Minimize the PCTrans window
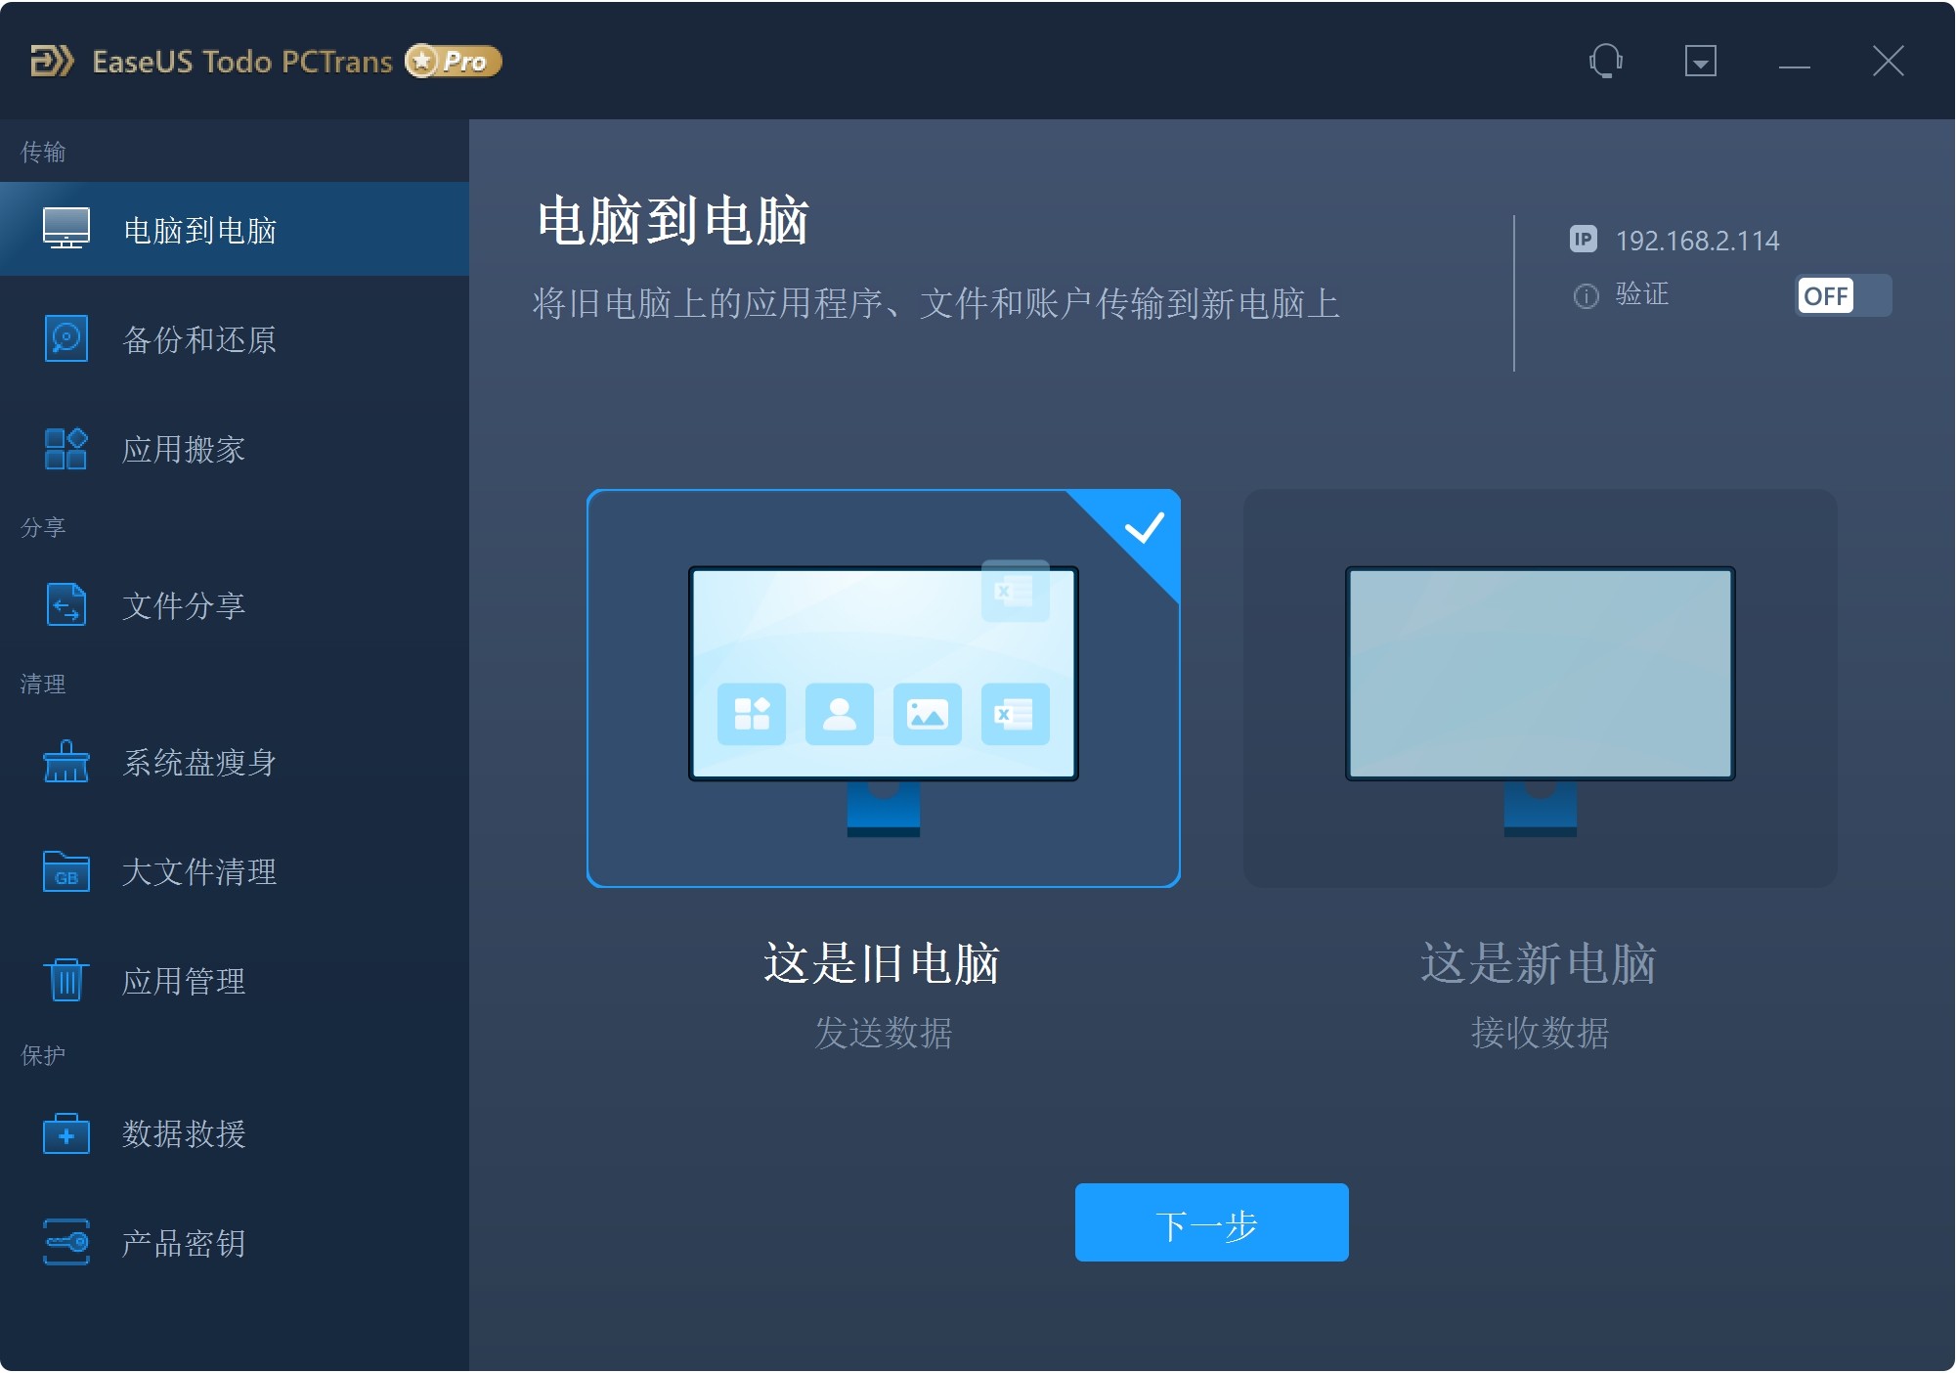Image resolution: width=1957 pixels, height=1373 pixels. (1795, 65)
